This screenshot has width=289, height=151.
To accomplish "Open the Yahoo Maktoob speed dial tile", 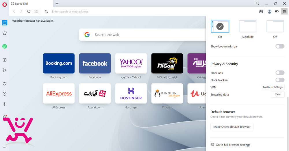I will [131, 63].
